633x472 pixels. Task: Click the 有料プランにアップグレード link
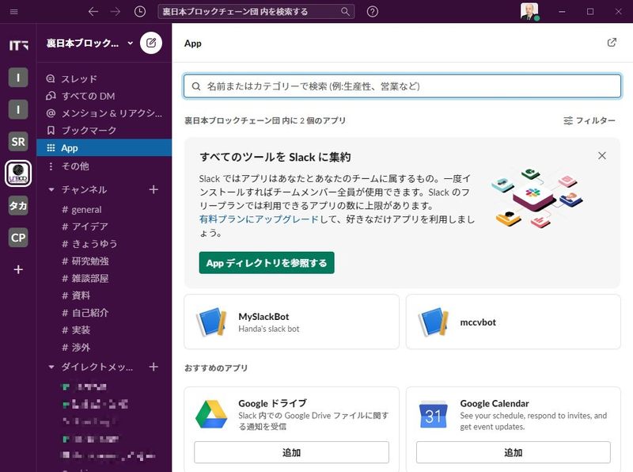pyautogui.click(x=259, y=218)
